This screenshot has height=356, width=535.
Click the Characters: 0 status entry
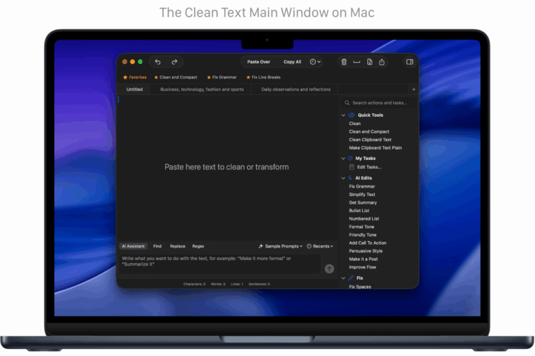[x=194, y=284]
